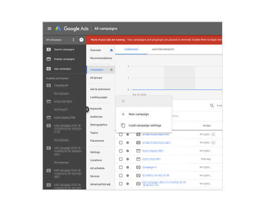This screenshot has height=211, width=265.
Task: Click the Google Ads logo
Action: [72, 29]
